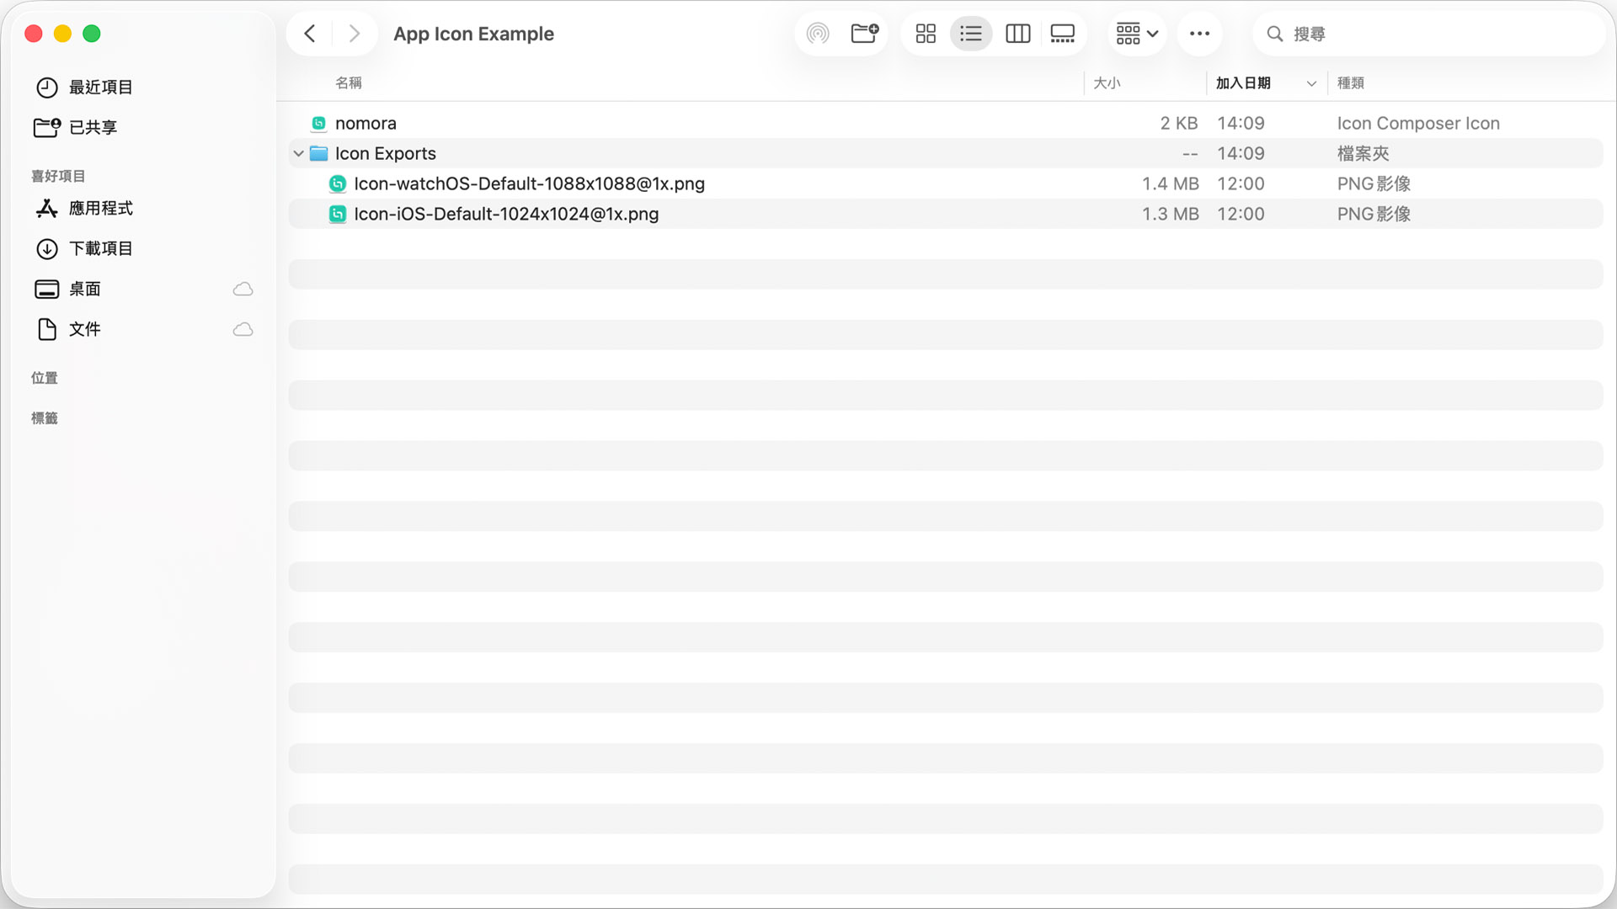Open 應用程式 in sidebar
The height and width of the screenshot is (909, 1617).
tap(100, 208)
